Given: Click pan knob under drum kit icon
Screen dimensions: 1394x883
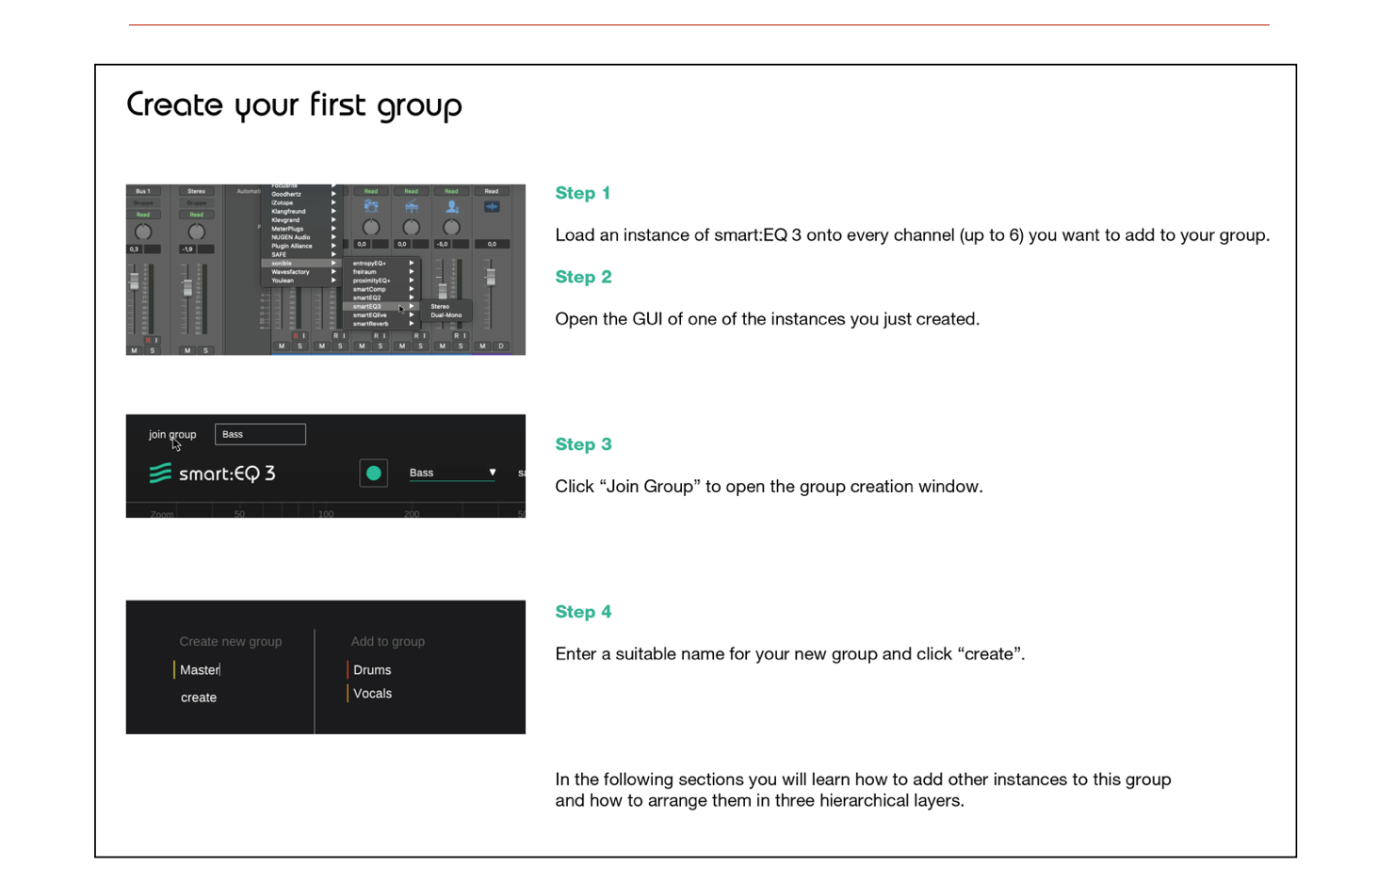Looking at the screenshot, I should pos(371,228).
